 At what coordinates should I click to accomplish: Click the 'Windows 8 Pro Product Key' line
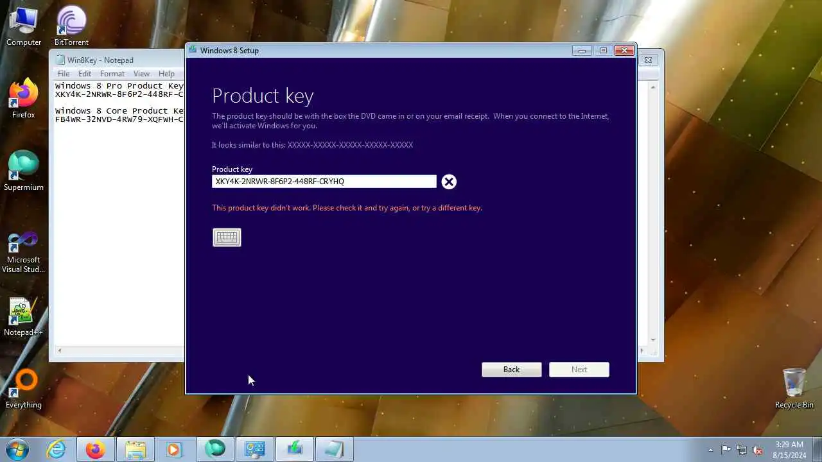[x=119, y=86]
